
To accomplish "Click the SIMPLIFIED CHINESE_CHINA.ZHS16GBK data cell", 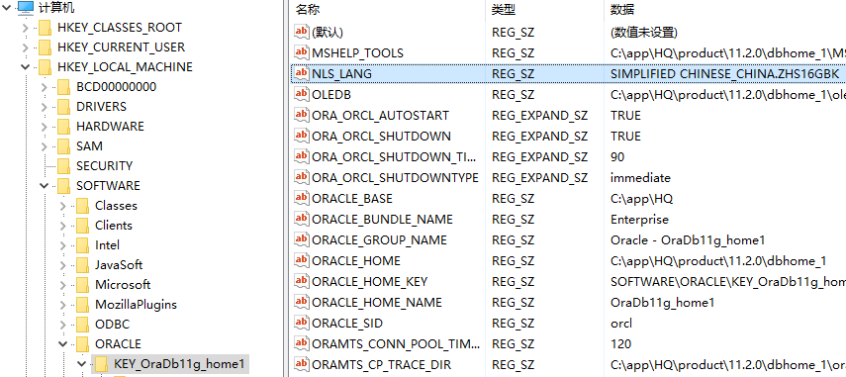I will click(724, 73).
